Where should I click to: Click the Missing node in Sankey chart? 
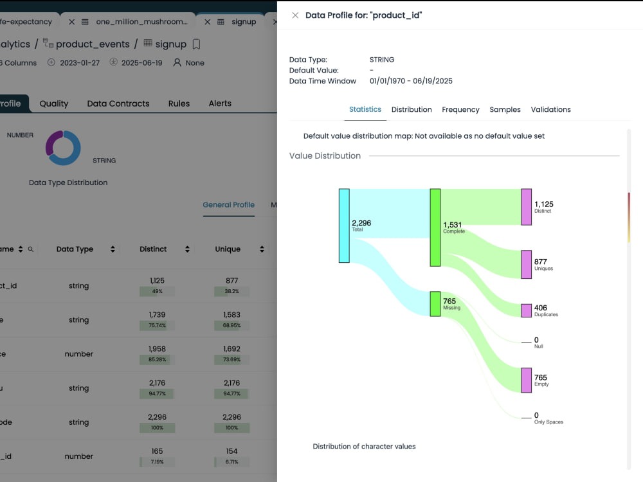pos(435,304)
